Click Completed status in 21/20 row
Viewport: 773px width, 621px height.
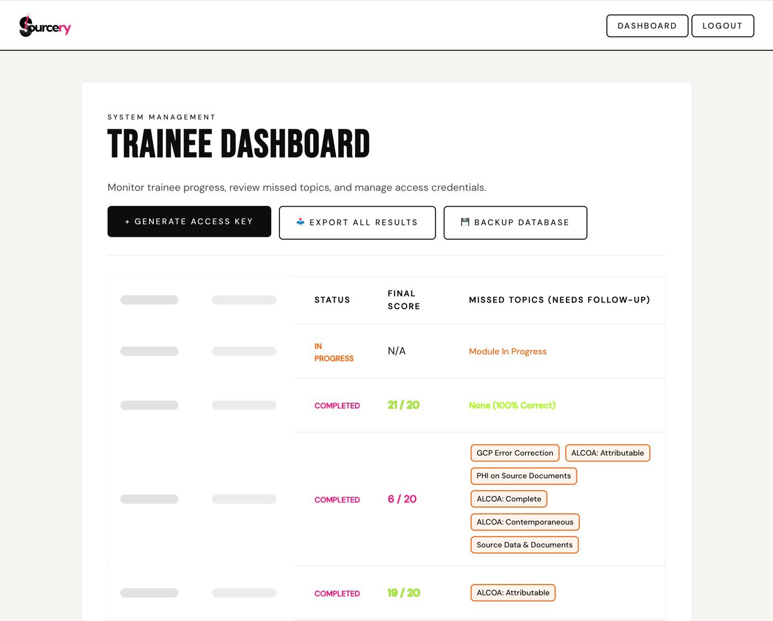pos(337,406)
